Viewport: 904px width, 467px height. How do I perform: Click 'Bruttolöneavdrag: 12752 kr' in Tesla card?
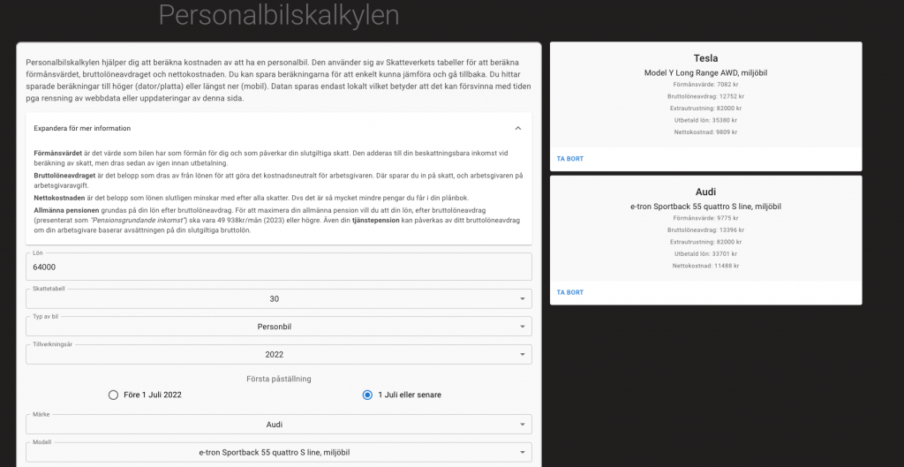click(x=705, y=96)
